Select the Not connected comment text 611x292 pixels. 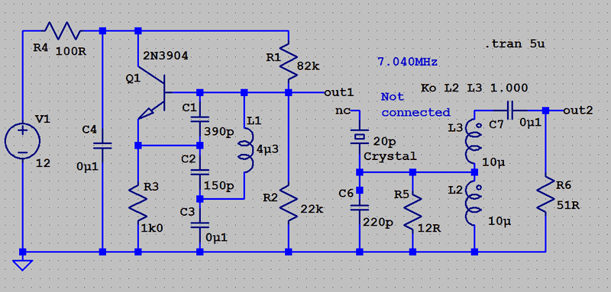coord(415,104)
